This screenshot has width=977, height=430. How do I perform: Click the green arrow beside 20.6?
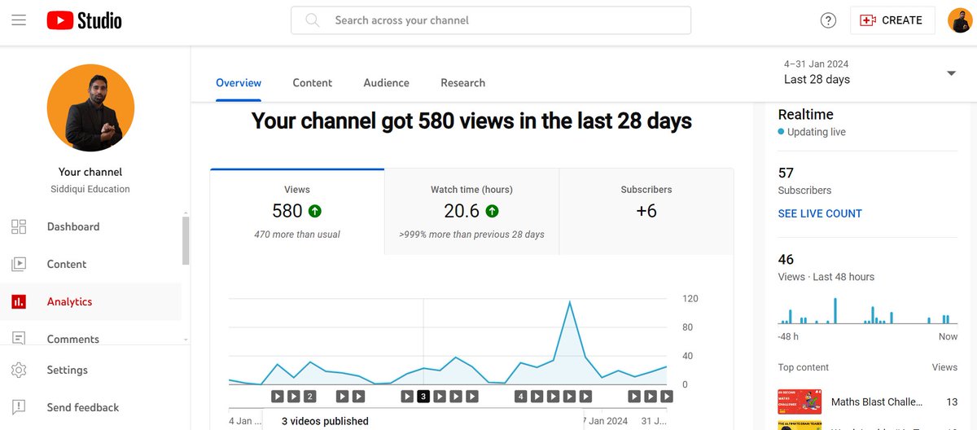[x=492, y=211]
